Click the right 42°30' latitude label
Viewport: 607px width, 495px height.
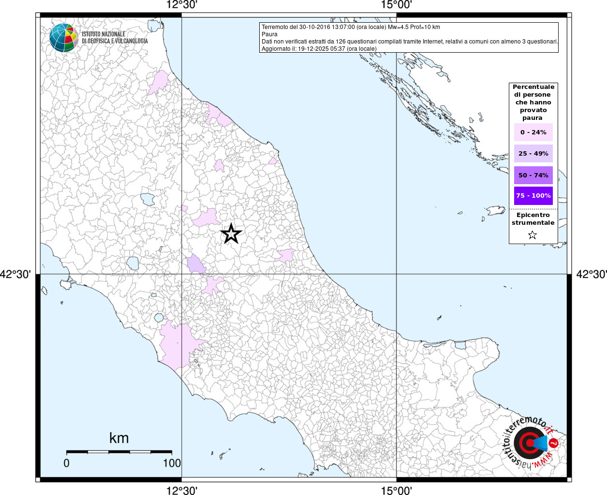click(x=591, y=274)
